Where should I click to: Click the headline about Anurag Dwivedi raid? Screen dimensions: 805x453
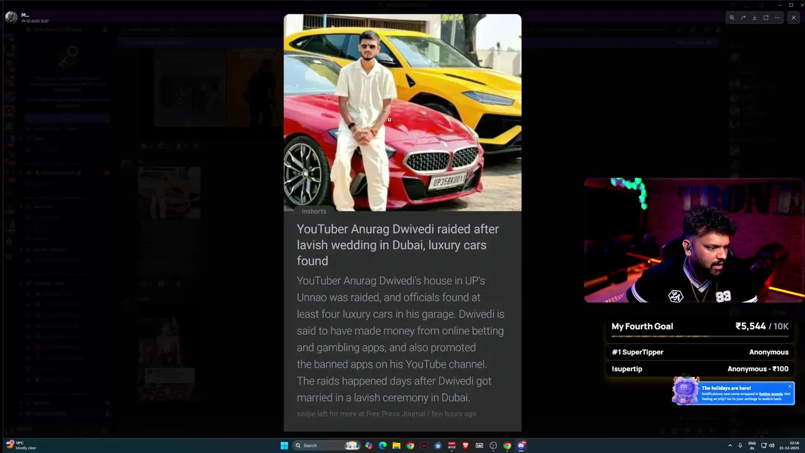[x=398, y=245]
